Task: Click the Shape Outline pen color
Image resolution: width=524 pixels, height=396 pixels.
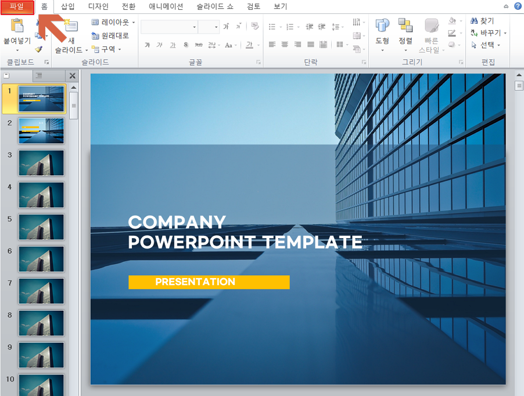Action: pyautogui.click(x=452, y=33)
